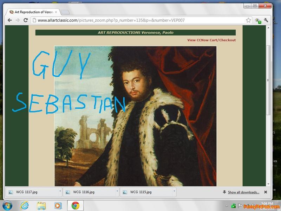The image size is (281, 211).
Task: Click the ART REPRODUCTIONS Veronese, Paolo header
Action: pyautogui.click(x=136, y=32)
